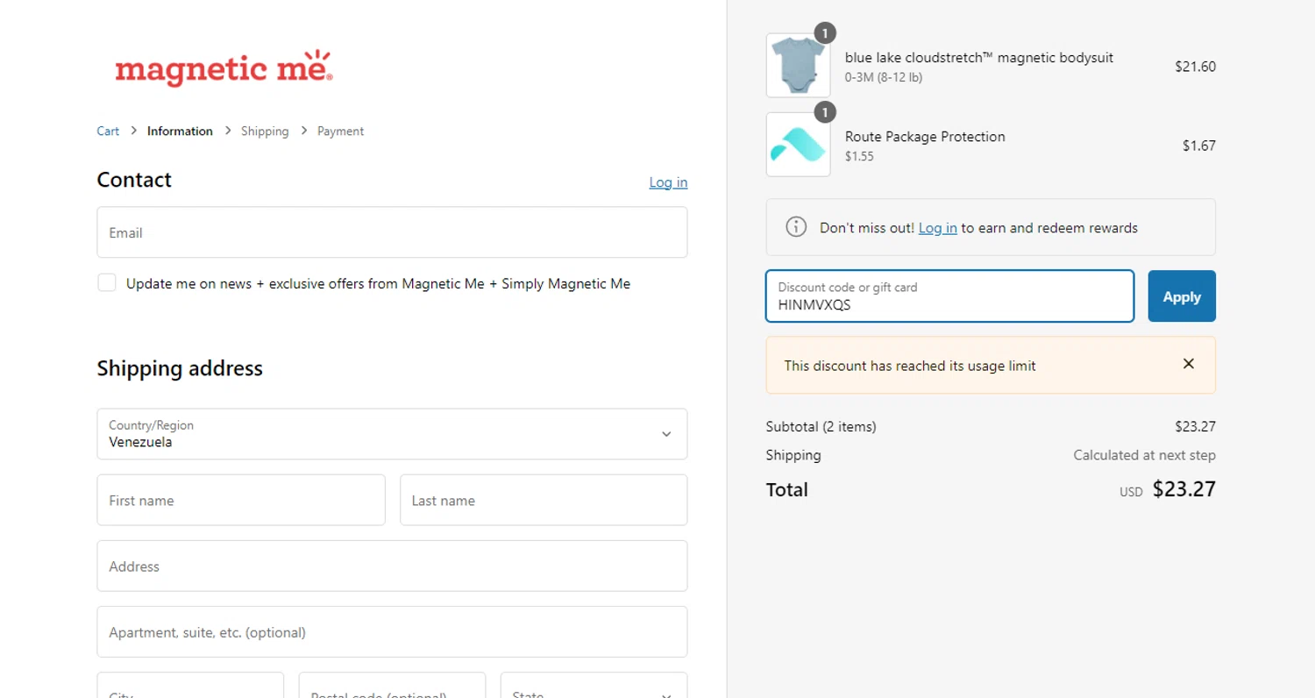Click the Route Package Protection icon
1315x698 pixels.
(x=798, y=145)
